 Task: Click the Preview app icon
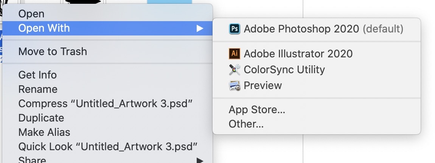coord(235,86)
